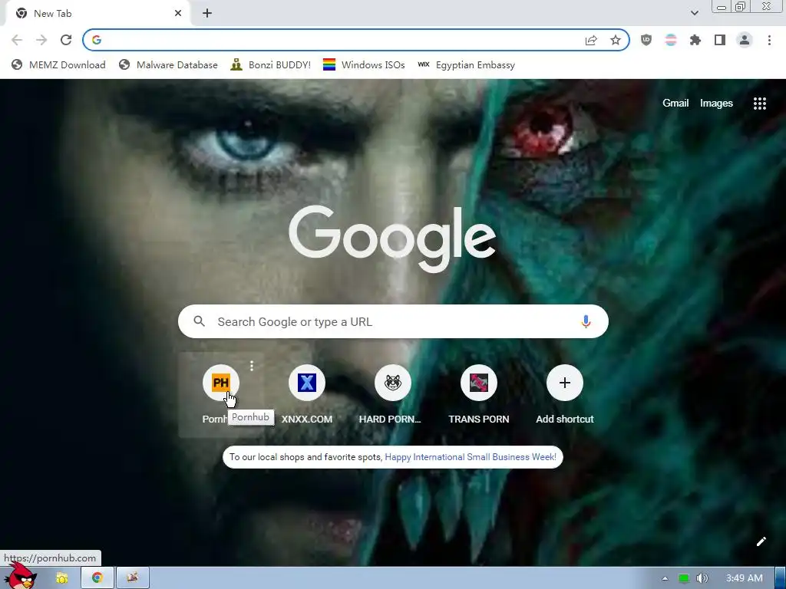The image size is (786, 589).
Task: Open the volume speaker tray icon
Action: click(702, 578)
